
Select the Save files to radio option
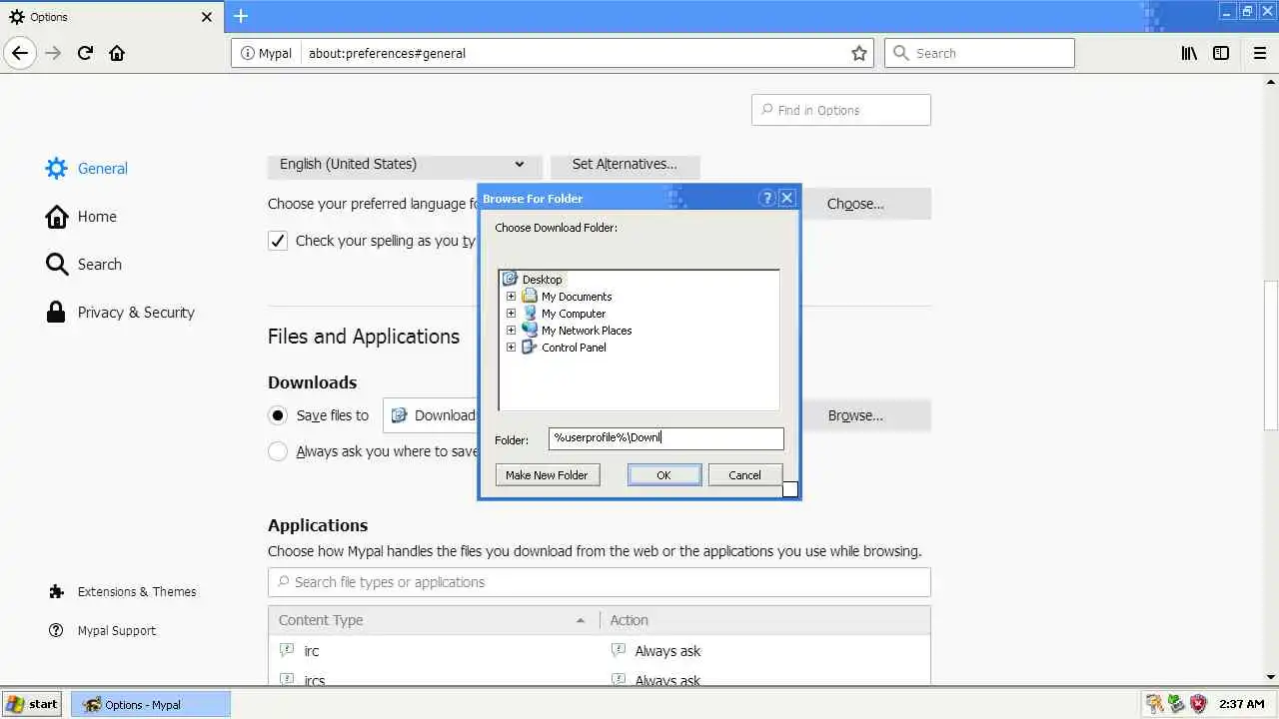coord(278,415)
